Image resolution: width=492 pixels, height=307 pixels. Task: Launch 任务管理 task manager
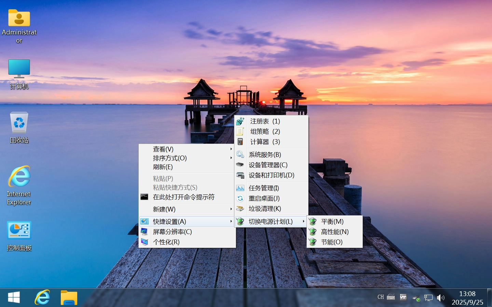tap(264, 188)
